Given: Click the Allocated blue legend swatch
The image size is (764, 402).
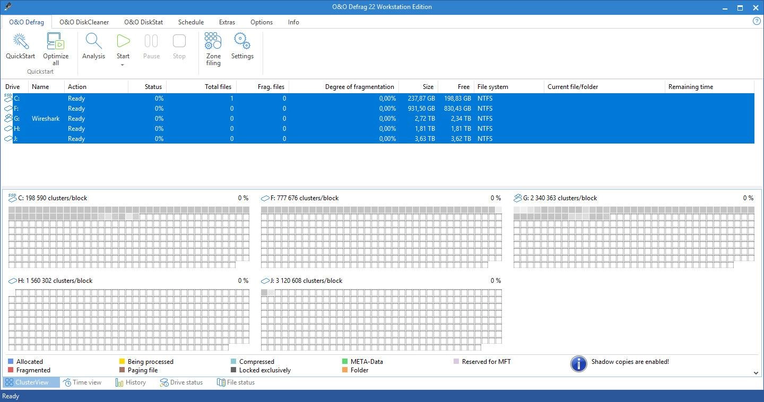Looking at the screenshot, I should tap(11, 362).
